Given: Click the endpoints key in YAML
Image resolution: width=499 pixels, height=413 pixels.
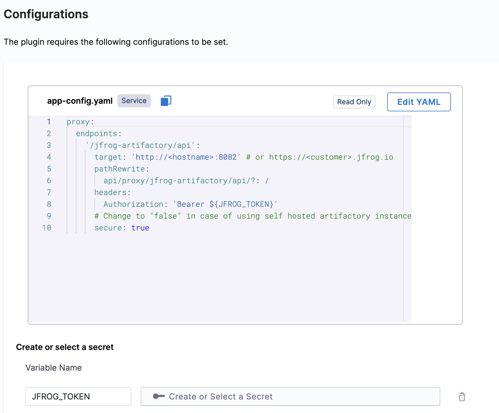Looking at the screenshot, I should point(96,134).
